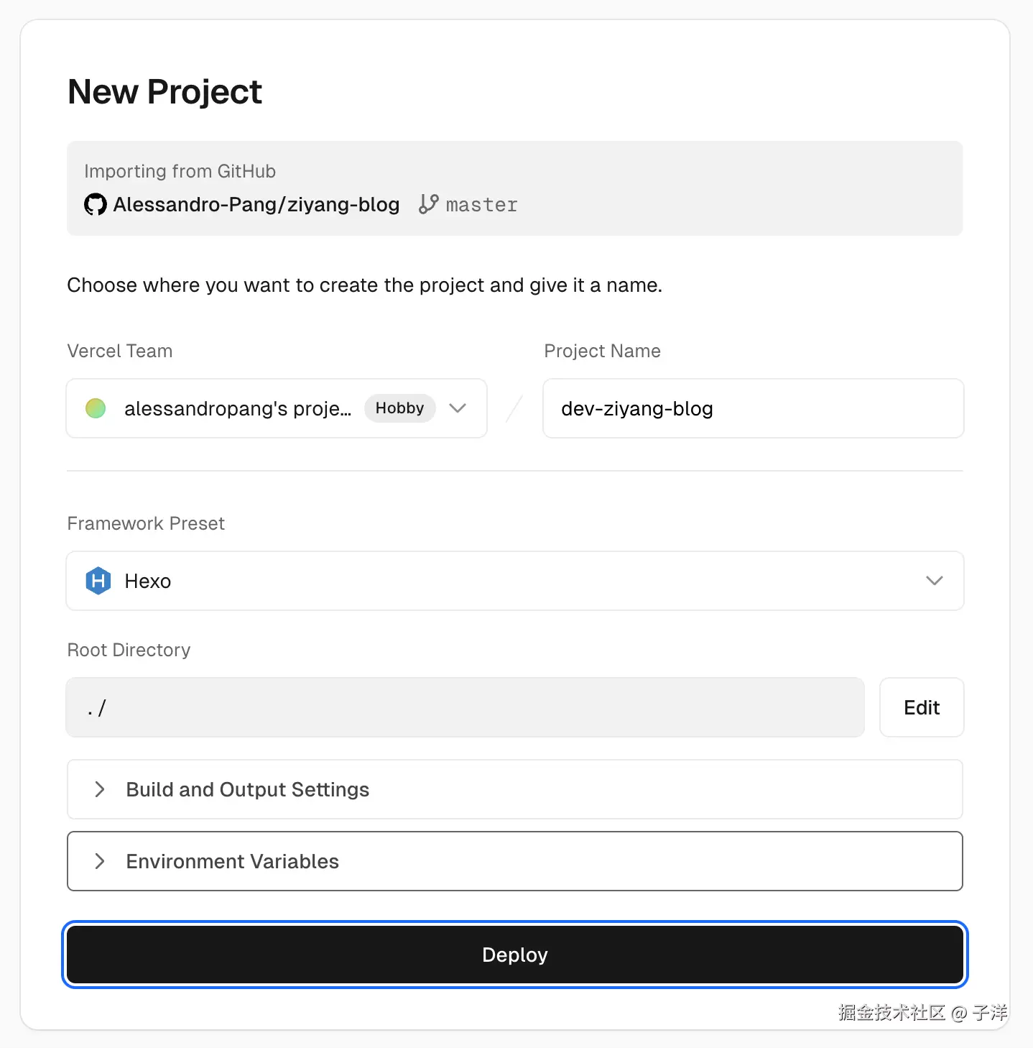
Task: Focus the Project Name input field
Action: pos(753,408)
